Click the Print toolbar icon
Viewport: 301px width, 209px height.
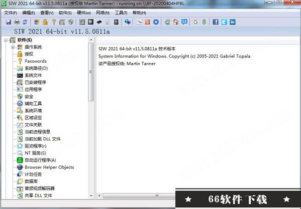(17, 22)
